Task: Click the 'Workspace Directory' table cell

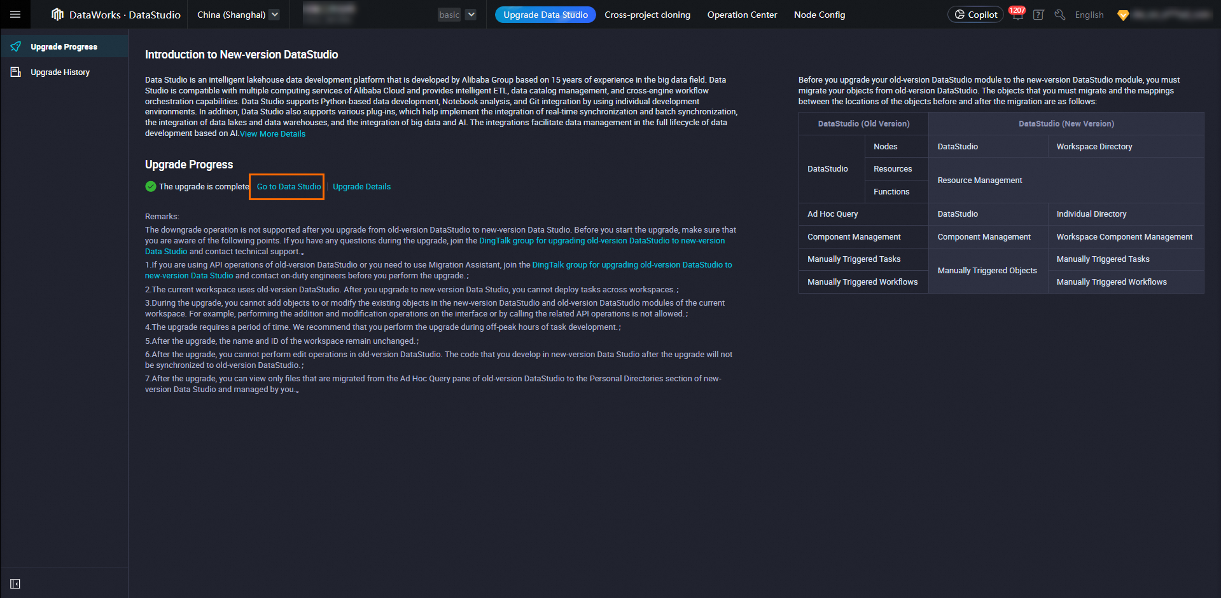Action: pyautogui.click(x=1126, y=146)
